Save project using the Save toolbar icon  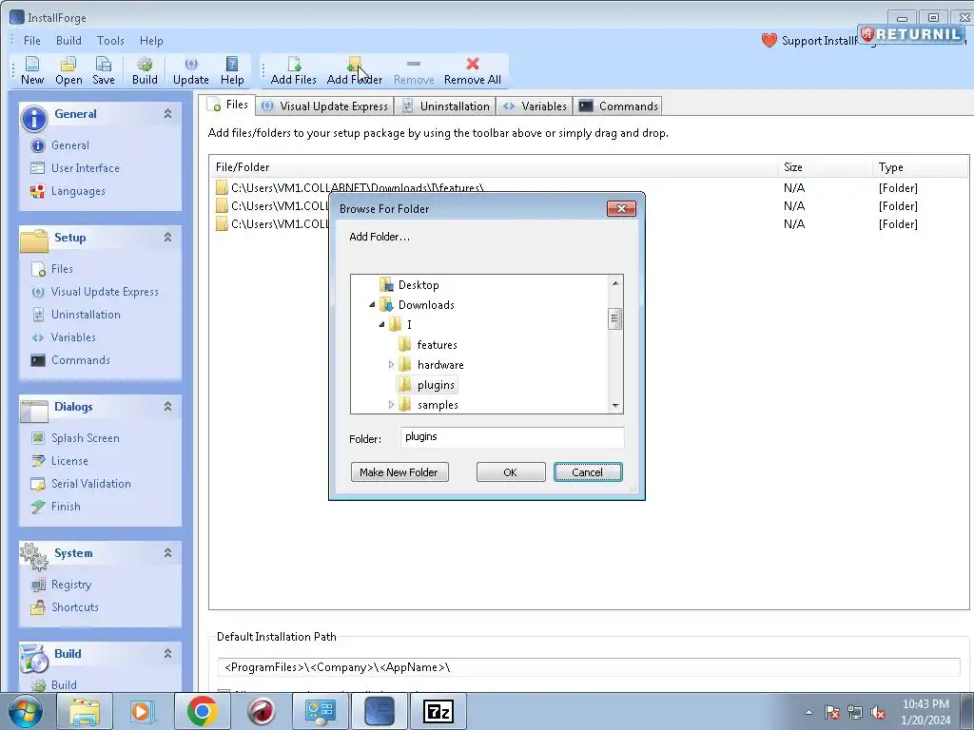coord(103,70)
